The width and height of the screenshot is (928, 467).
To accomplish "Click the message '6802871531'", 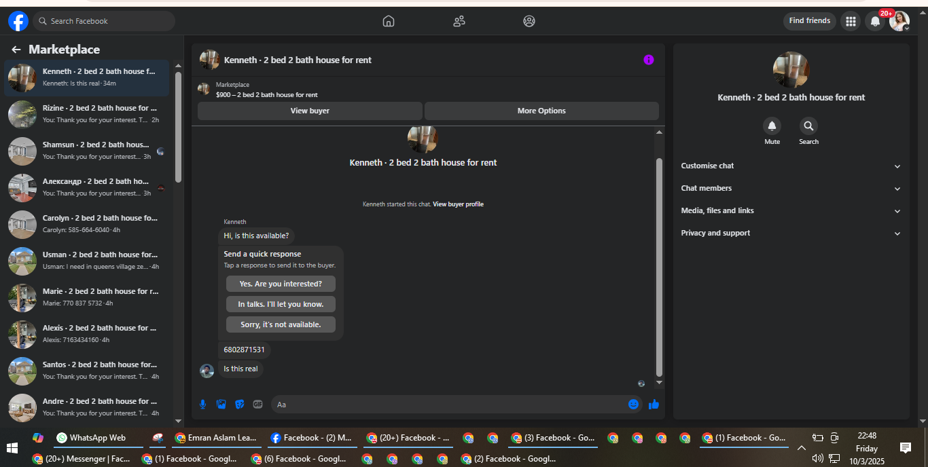I will [x=245, y=350].
